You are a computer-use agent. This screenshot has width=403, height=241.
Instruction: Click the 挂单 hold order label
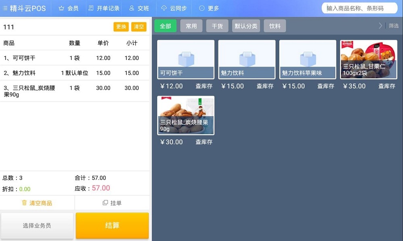(116, 203)
